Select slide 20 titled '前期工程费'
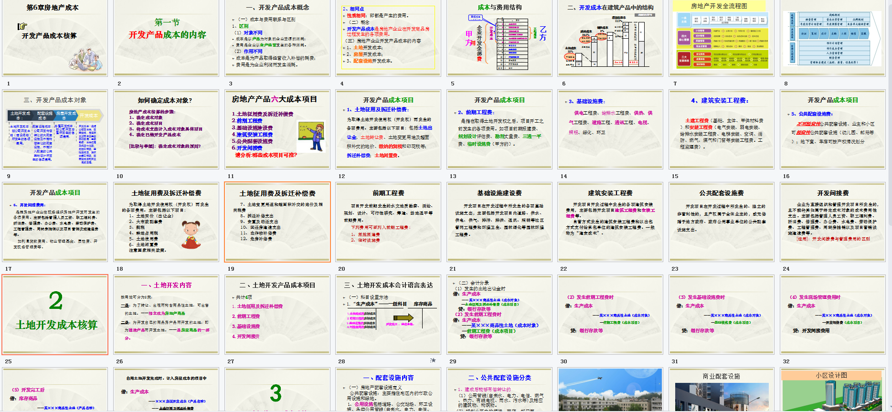Image resolution: width=892 pixels, height=412 pixels. pyautogui.click(x=388, y=222)
